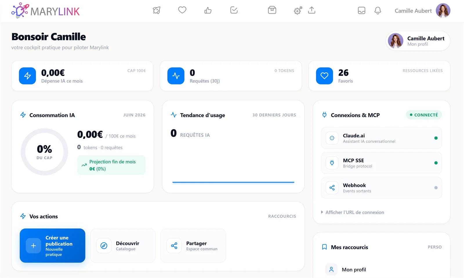Click Claude.ai green status dot
This screenshot has height=278, width=464.
pos(436,138)
